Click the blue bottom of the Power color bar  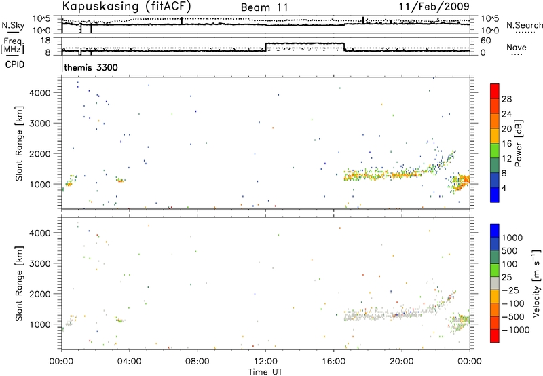pyautogui.click(x=495, y=195)
